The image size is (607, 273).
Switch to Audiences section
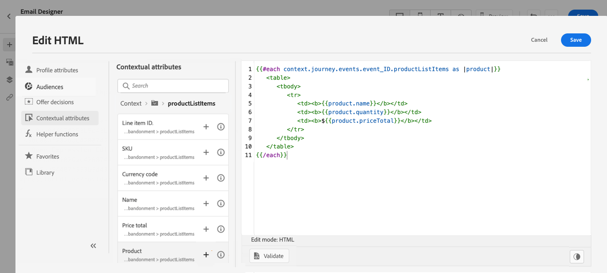click(50, 87)
